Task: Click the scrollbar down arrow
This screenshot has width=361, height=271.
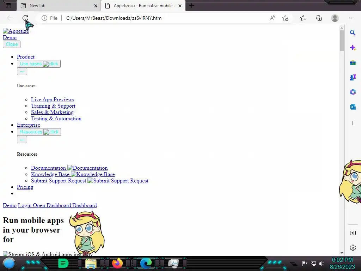Action: [342, 253]
